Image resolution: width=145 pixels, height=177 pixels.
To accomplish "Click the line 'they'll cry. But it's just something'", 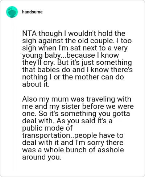I will coord(77,62).
